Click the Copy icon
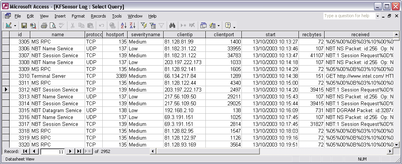The image size is (402, 164). 81,26
